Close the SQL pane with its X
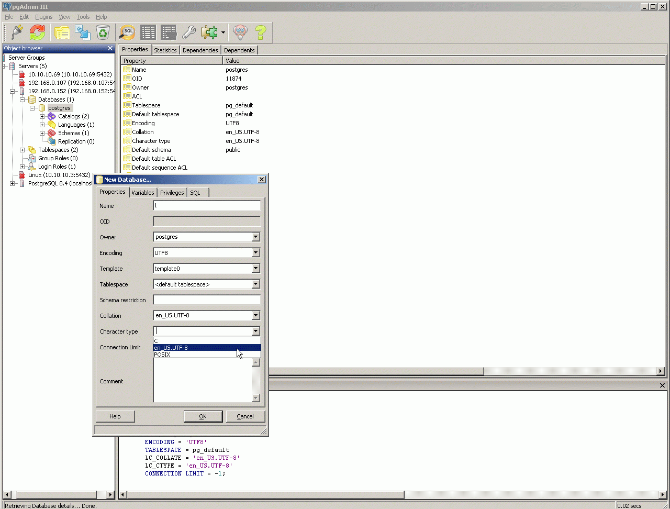The width and height of the screenshot is (670, 509). coord(662,385)
